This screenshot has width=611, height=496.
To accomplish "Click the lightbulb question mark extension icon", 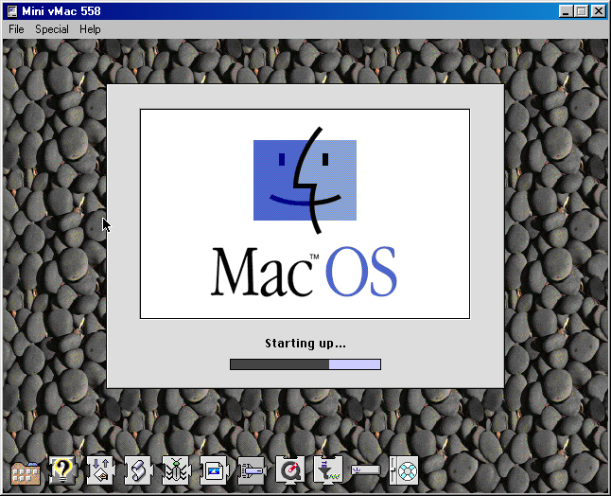I will pos(62,470).
